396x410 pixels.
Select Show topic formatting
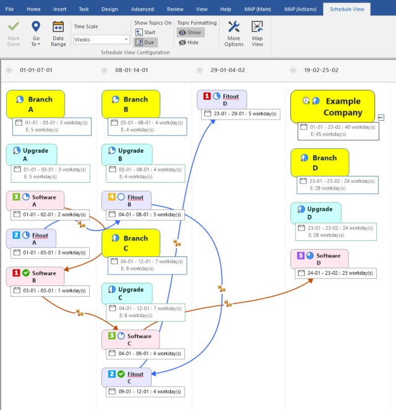point(191,32)
